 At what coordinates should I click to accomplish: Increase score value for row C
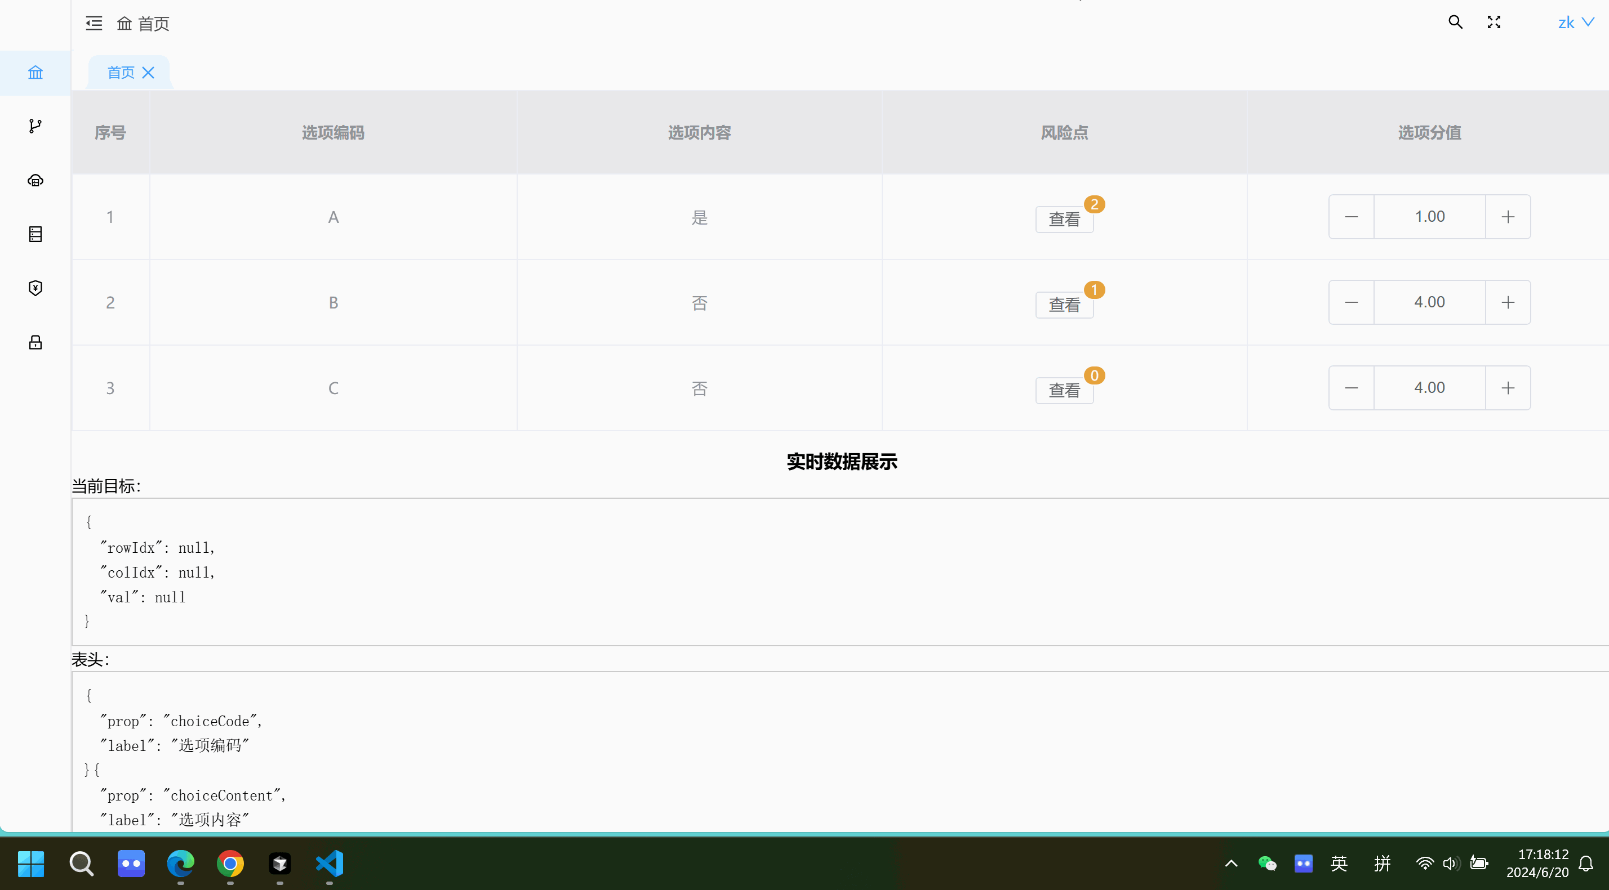click(x=1507, y=387)
